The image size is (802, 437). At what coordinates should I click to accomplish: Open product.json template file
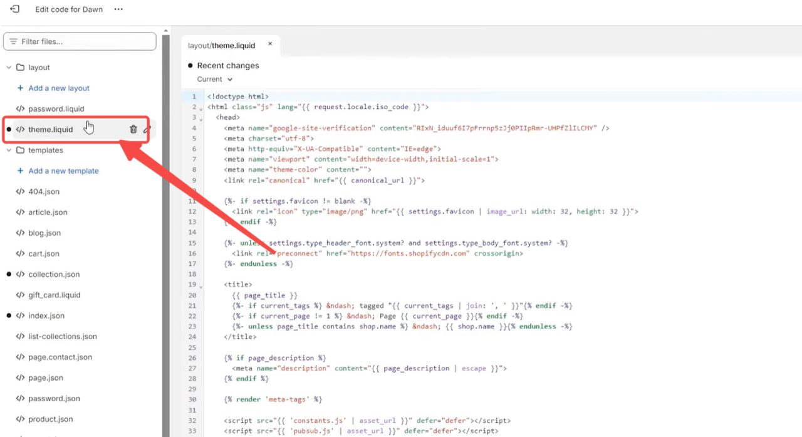51,419
